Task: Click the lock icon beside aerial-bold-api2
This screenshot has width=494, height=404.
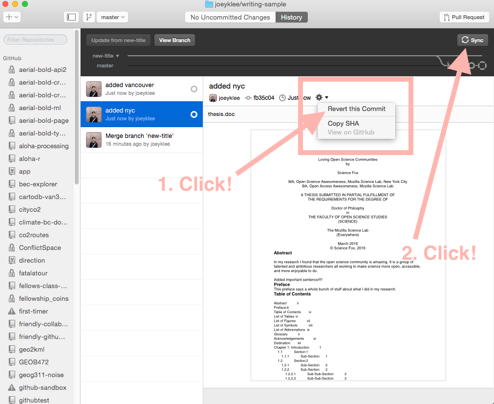Action: 12,70
